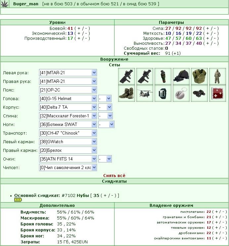Click plus next to Боевой level
The image size is (229, 246).
coord(79,29)
